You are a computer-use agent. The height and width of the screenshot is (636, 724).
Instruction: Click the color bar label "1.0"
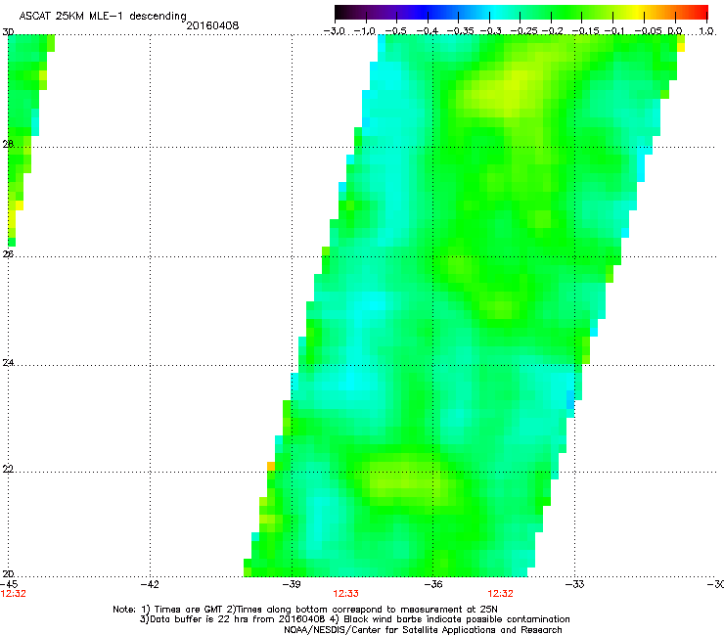(706, 31)
